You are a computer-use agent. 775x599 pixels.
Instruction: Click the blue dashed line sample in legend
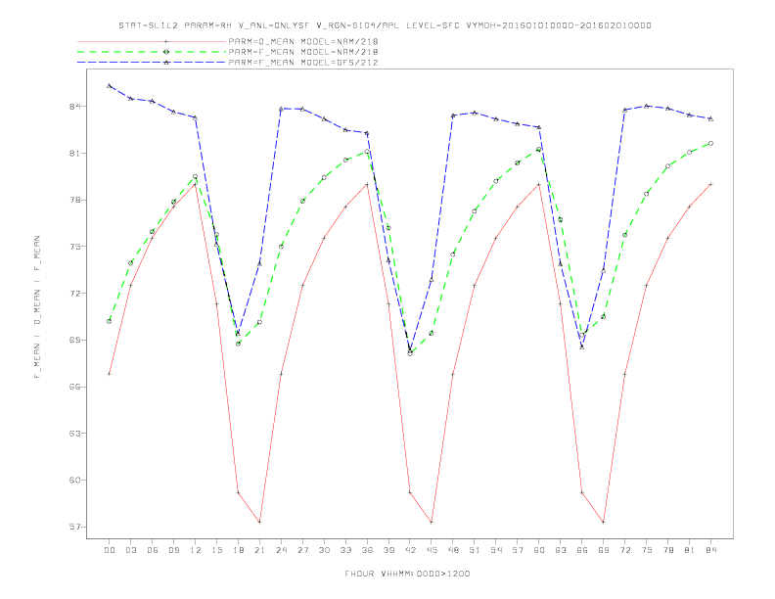pyautogui.click(x=152, y=63)
